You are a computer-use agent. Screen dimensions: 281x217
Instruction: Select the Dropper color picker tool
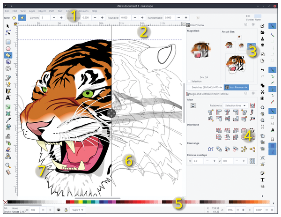tap(8, 120)
